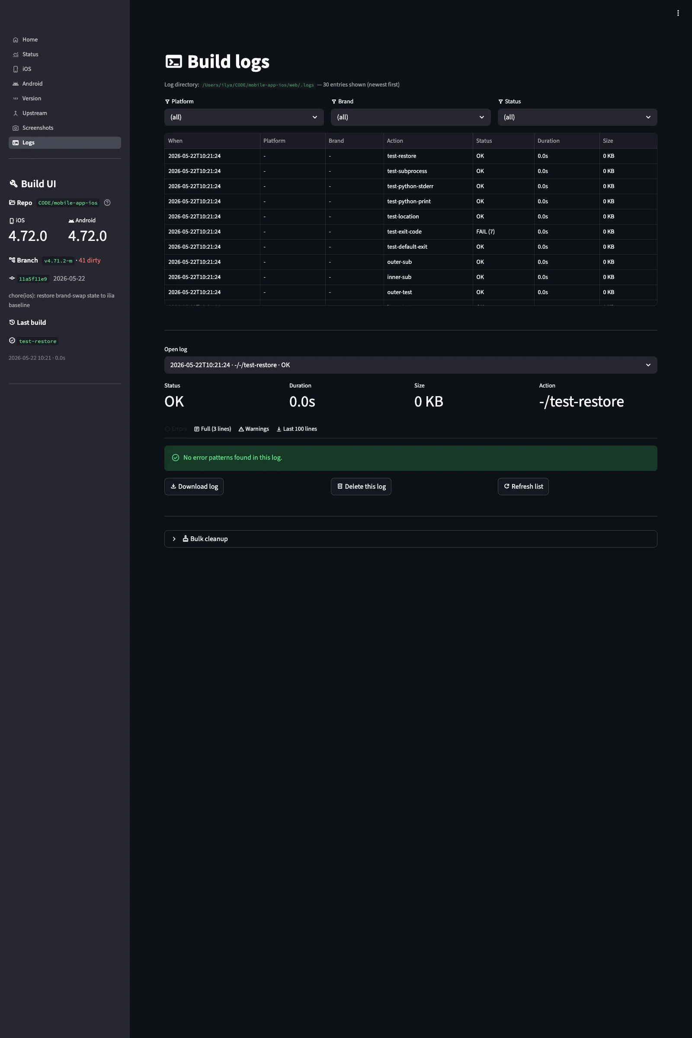Click the FAIL (7) status cell
The height and width of the screenshot is (1038, 692).
pos(503,232)
